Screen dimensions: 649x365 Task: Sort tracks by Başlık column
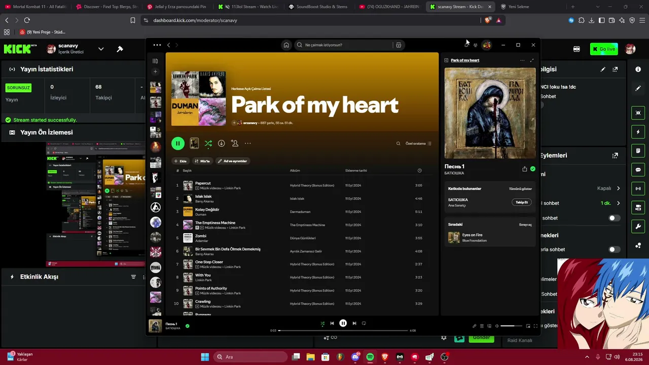187,171
